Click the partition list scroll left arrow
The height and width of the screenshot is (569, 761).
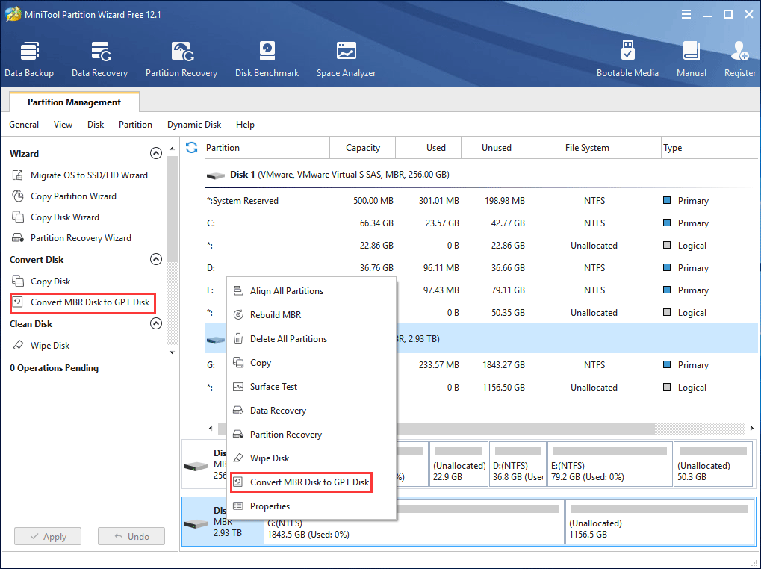tap(211, 428)
